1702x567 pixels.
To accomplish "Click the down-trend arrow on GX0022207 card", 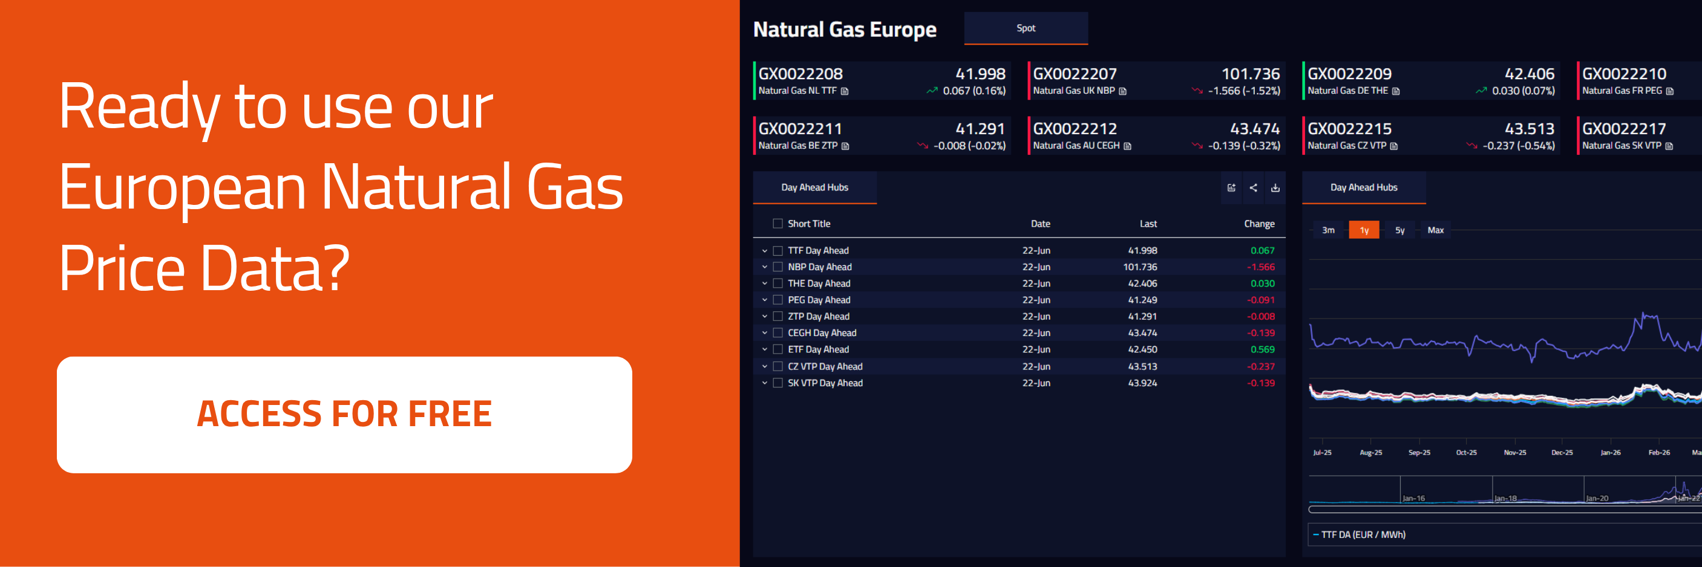I will pyautogui.click(x=1197, y=91).
